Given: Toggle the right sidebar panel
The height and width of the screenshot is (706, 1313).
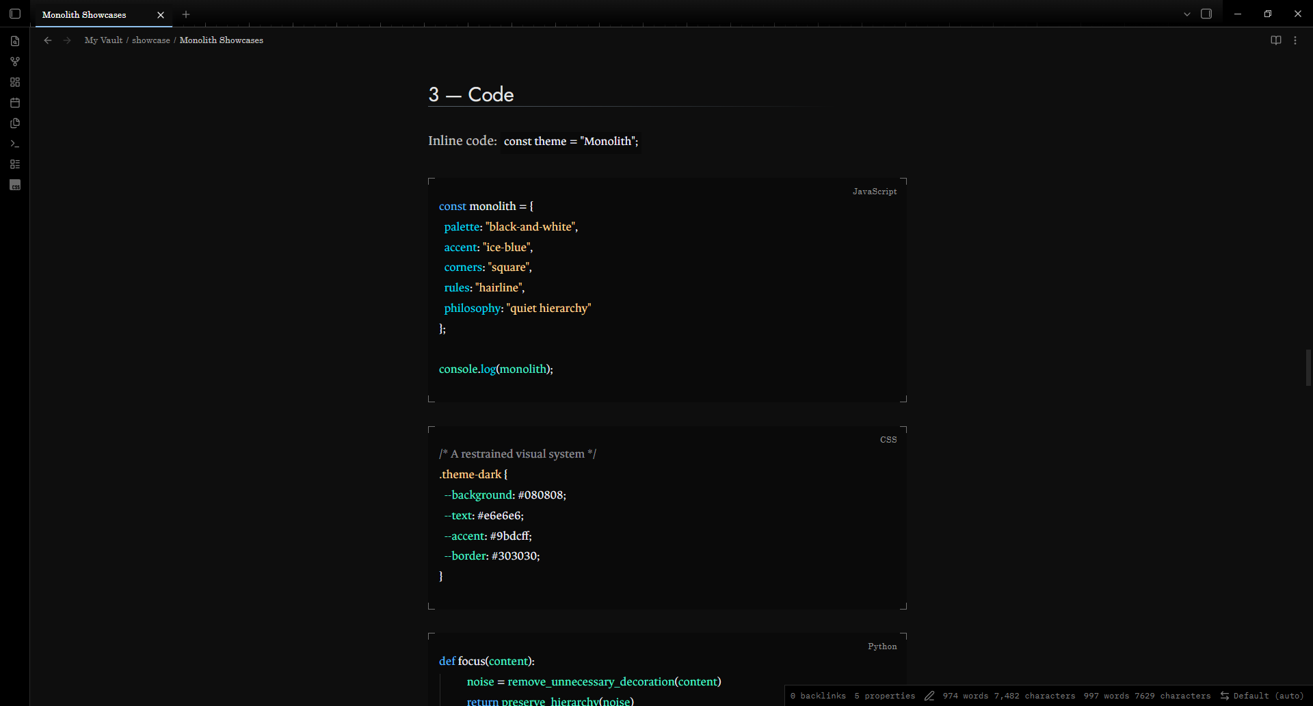Looking at the screenshot, I should tap(1206, 14).
